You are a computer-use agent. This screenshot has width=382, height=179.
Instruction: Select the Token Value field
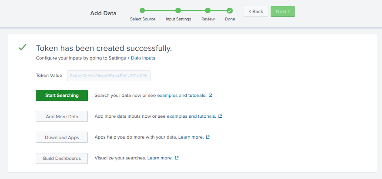coord(108,76)
